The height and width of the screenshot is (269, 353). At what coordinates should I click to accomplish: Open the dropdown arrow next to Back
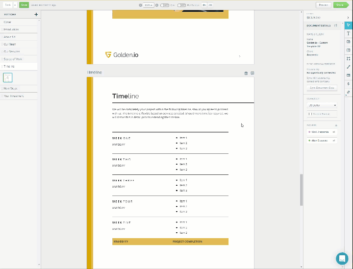15,5
